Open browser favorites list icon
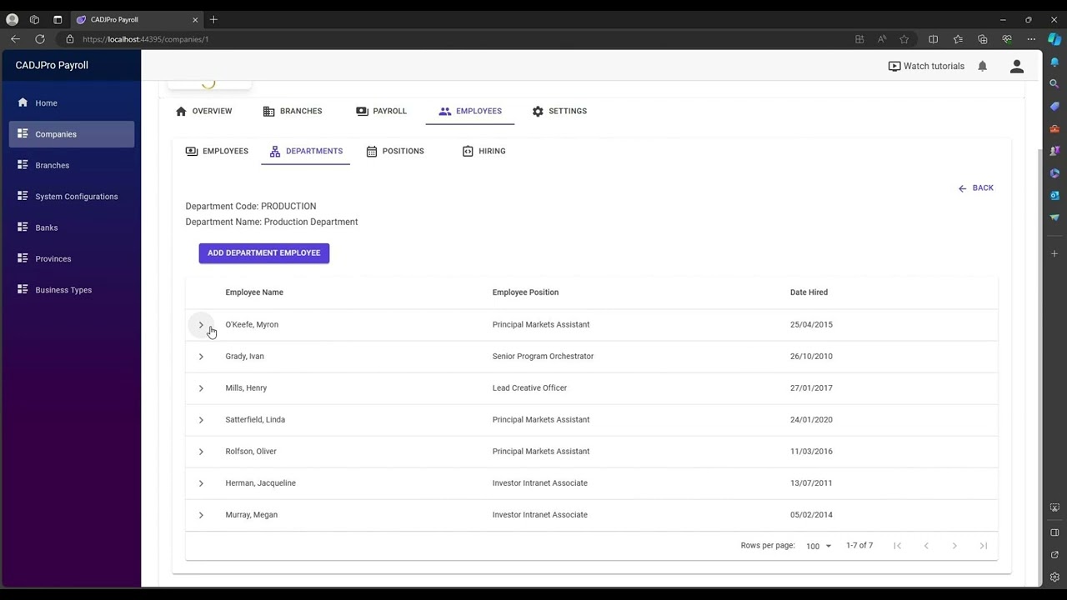The width and height of the screenshot is (1067, 600). 958,39
